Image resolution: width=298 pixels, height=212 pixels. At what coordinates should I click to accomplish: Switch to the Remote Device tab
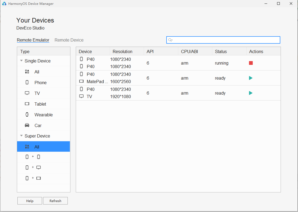pyautogui.click(x=69, y=40)
